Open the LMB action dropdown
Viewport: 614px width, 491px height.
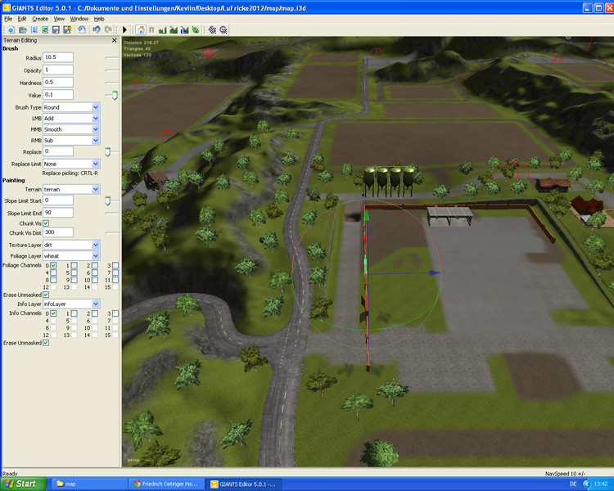pos(71,118)
